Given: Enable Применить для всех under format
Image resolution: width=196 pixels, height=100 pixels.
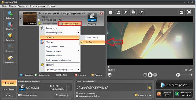Looking at the screenshot, I should 19,95.
